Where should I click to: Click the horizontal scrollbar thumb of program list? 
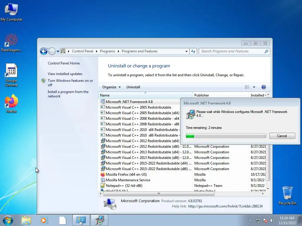[159, 194]
